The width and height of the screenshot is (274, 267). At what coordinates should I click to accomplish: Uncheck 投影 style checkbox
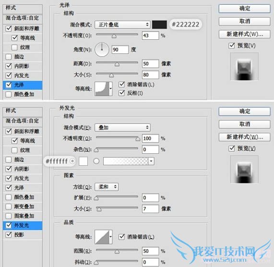(9, 235)
